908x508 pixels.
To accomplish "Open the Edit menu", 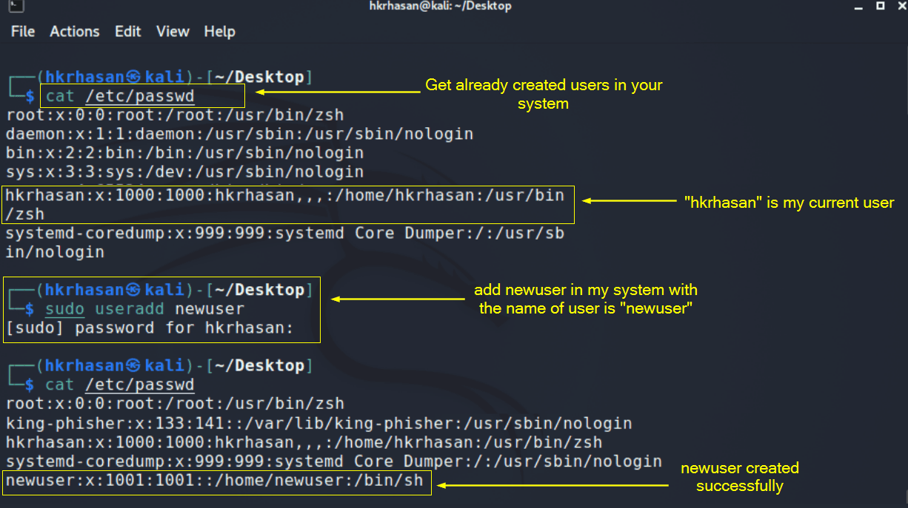I will pos(128,32).
